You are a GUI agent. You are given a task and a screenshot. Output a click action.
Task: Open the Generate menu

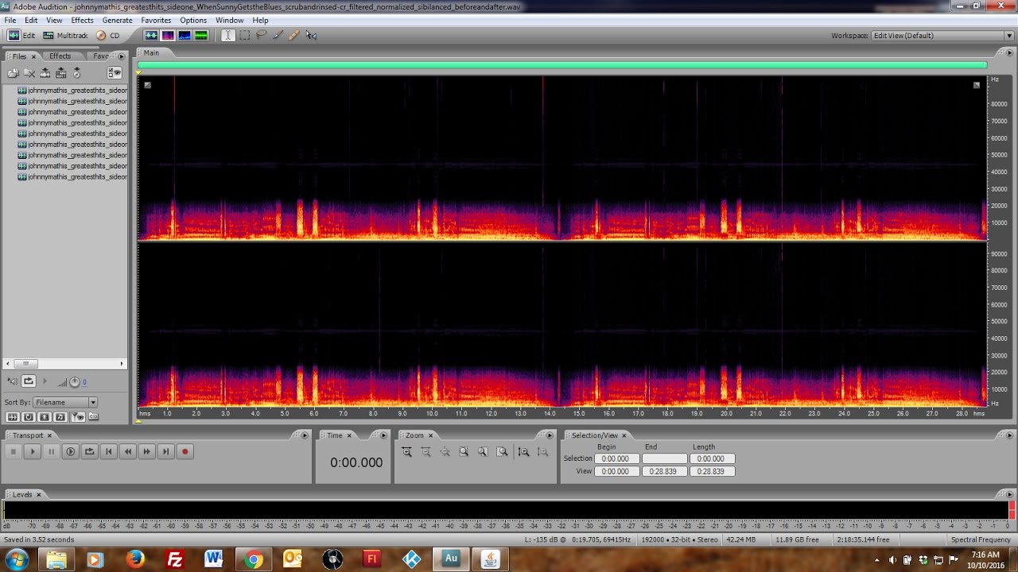tap(118, 20)
